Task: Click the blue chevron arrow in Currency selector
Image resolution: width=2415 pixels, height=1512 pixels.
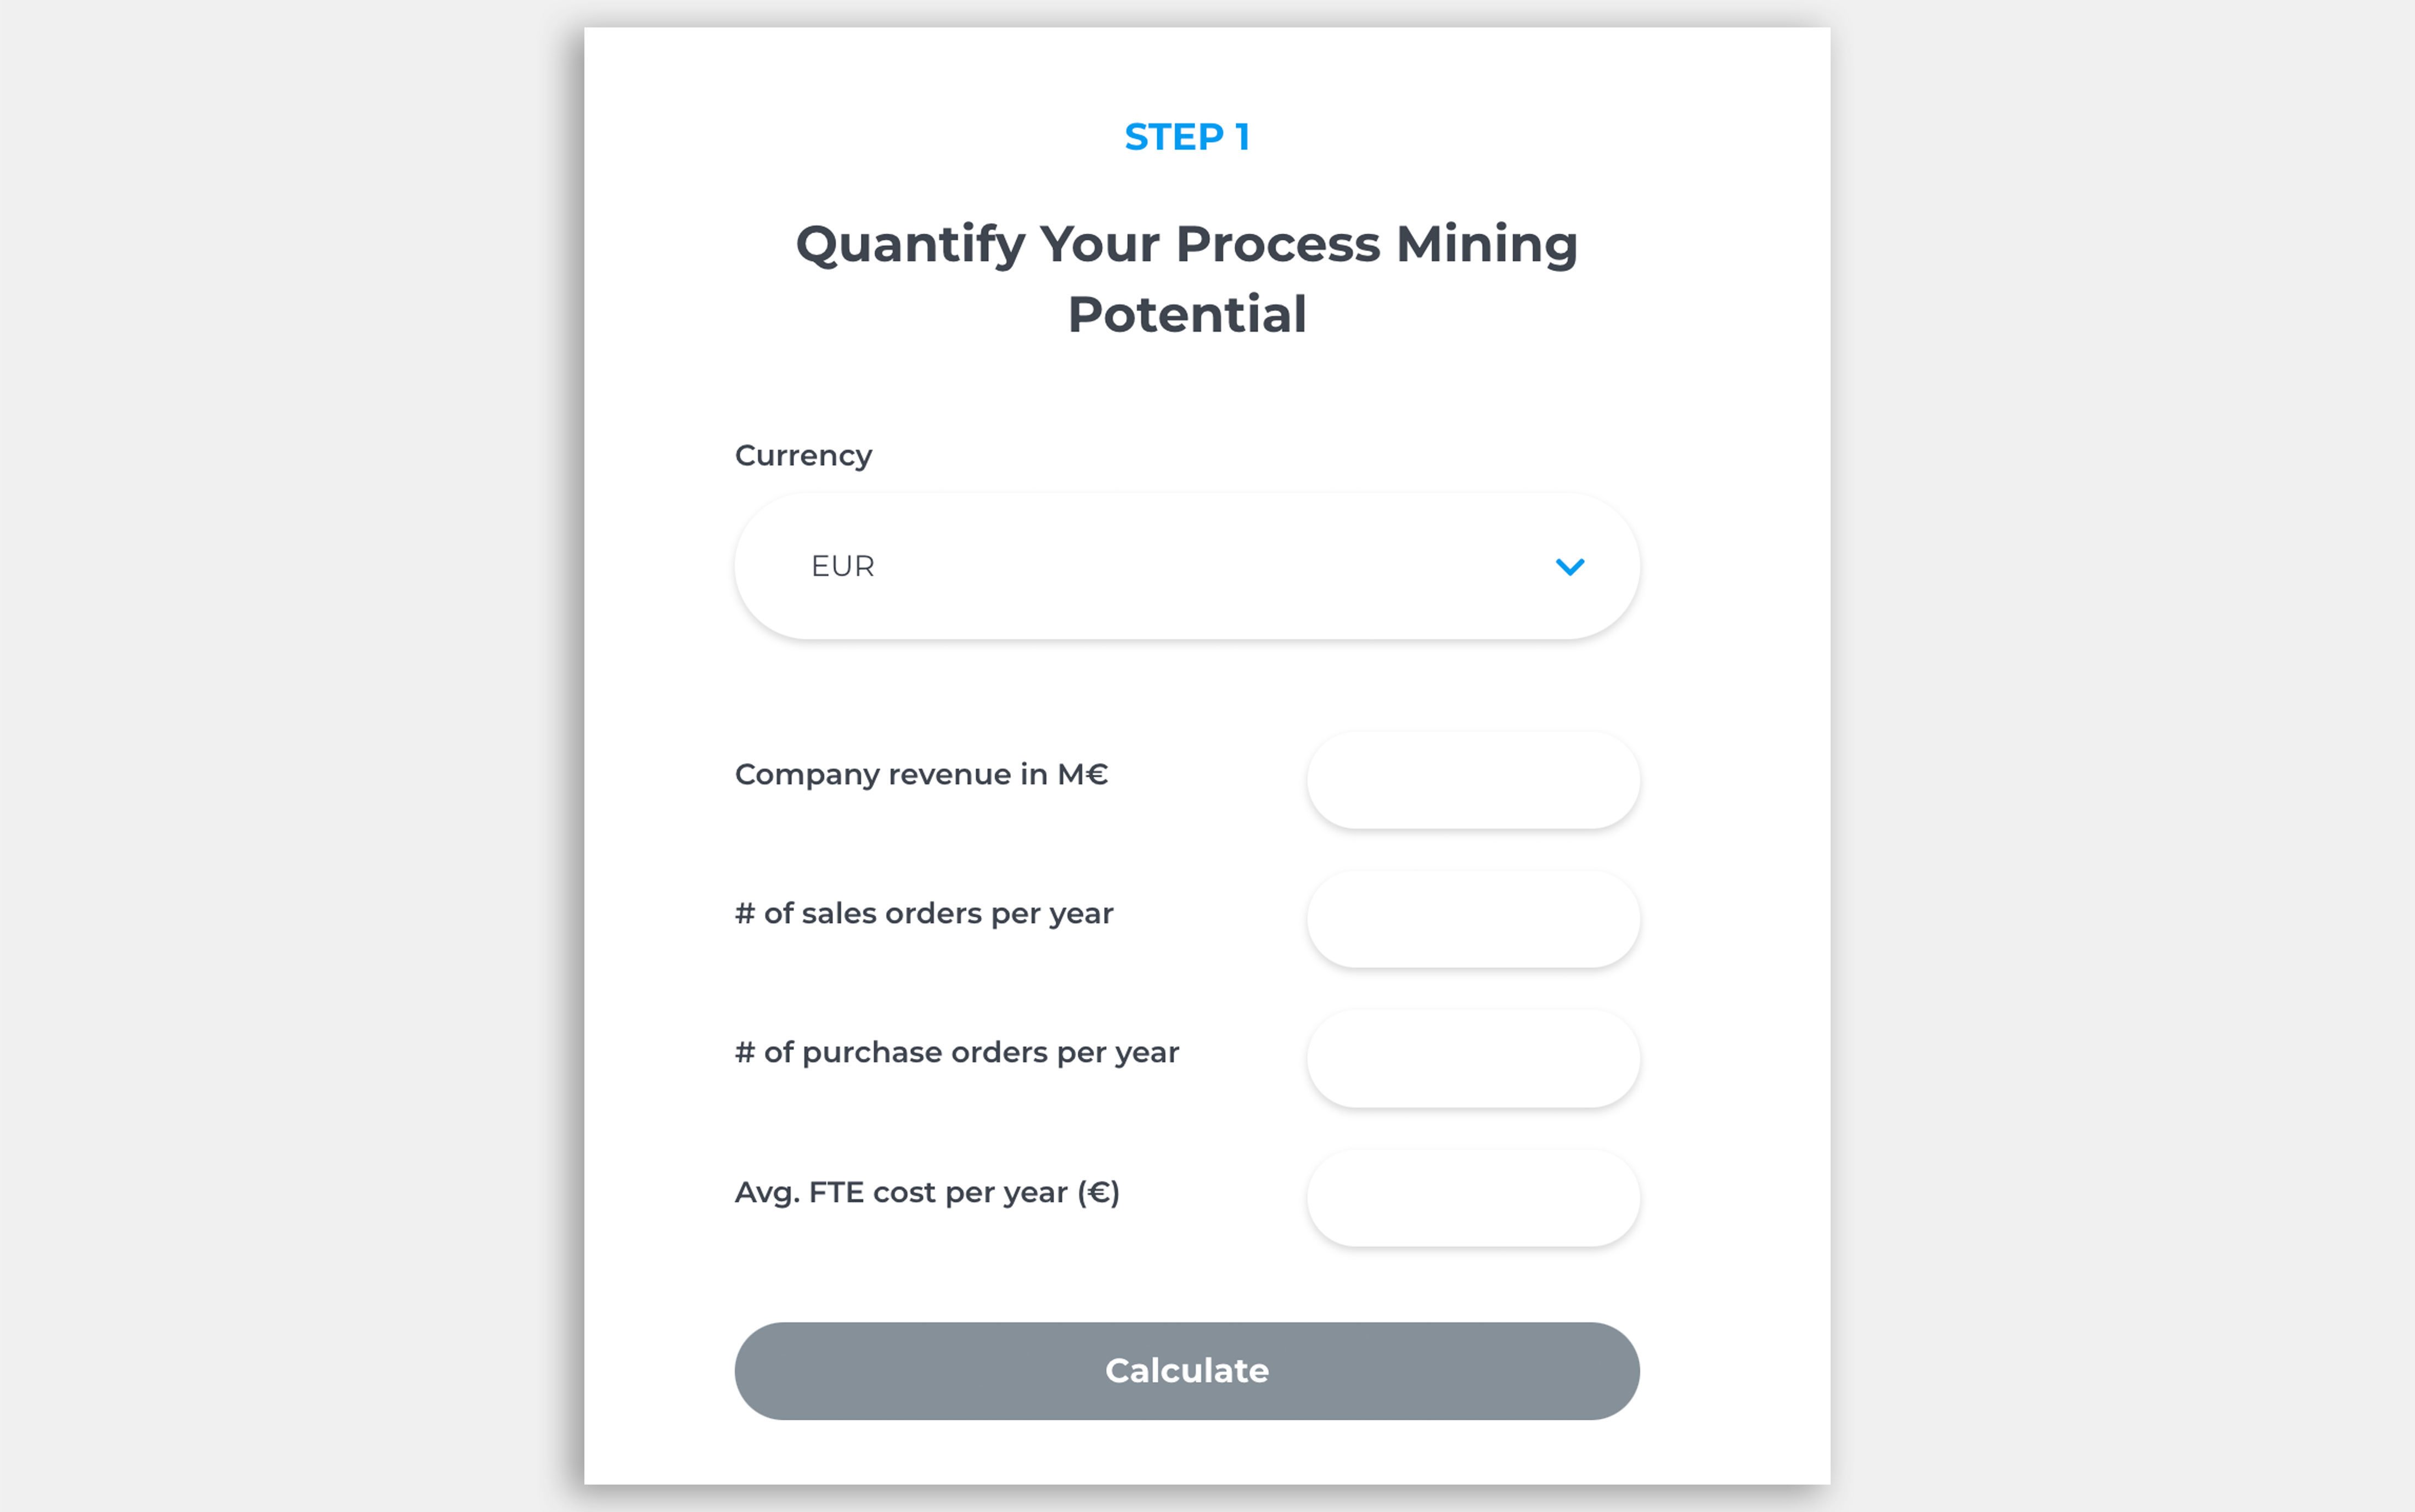Action: pos(1569,567)
